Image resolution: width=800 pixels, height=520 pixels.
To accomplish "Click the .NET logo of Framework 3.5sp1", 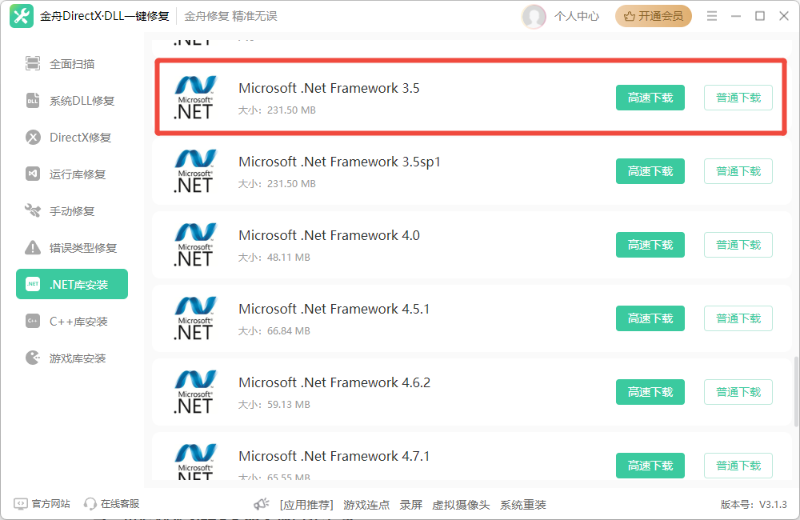I will click(x=195, y=171).
